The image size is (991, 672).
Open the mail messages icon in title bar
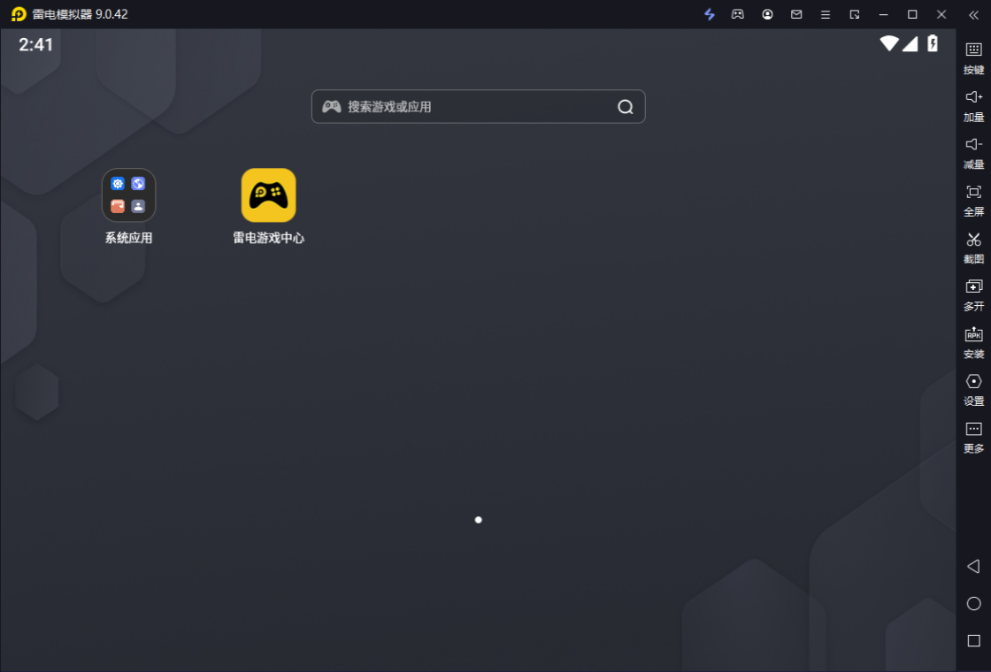pyautogui.click(x=796, y=14)
